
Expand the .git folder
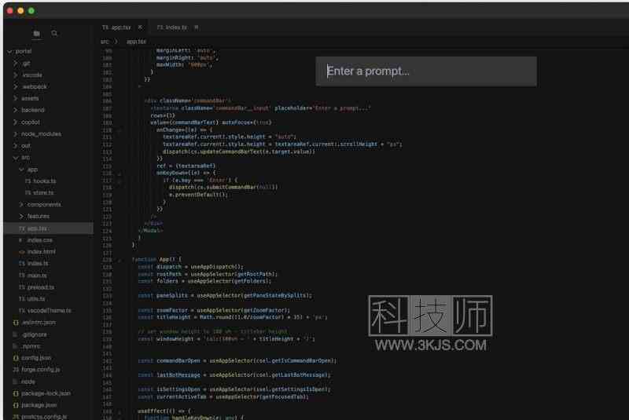coord(16,64)
